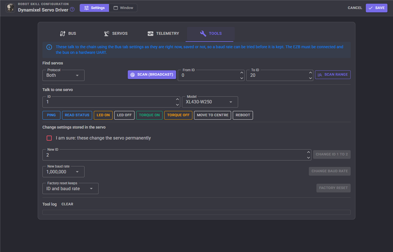Turn the servo LED off

(x=124, y=115)
